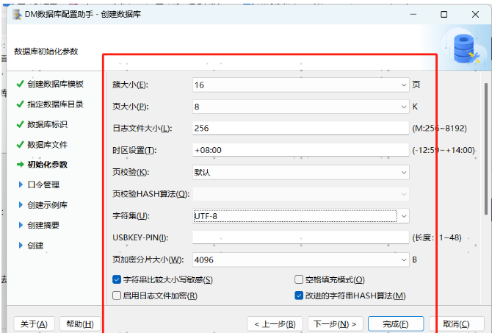Click the 取消 button
Viewport: 492px width, 333px height.
[456, 324]
